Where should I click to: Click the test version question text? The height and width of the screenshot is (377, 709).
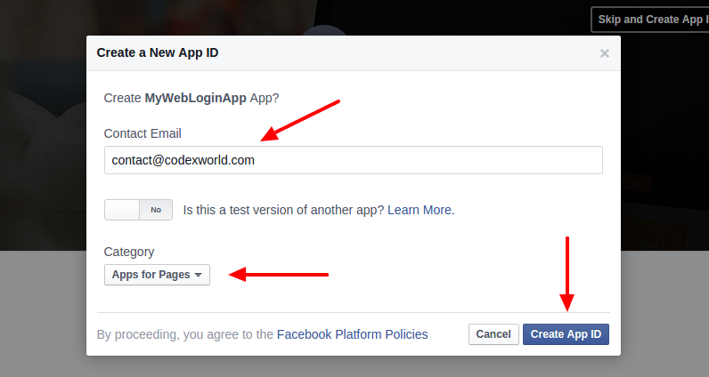pyautogui.click(x=283, y=210)
